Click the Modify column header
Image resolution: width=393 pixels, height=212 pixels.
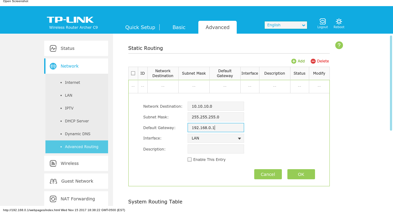(319, 73)
